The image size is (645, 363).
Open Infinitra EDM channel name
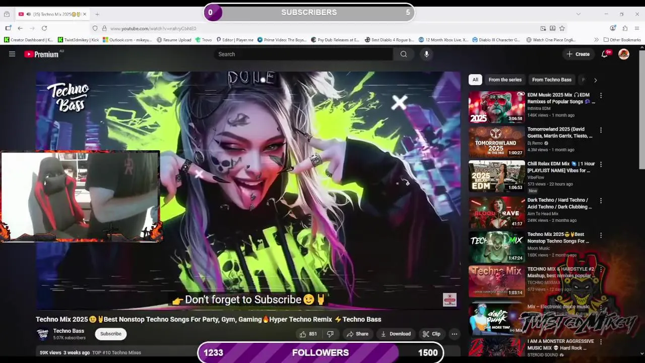(539, 108)
